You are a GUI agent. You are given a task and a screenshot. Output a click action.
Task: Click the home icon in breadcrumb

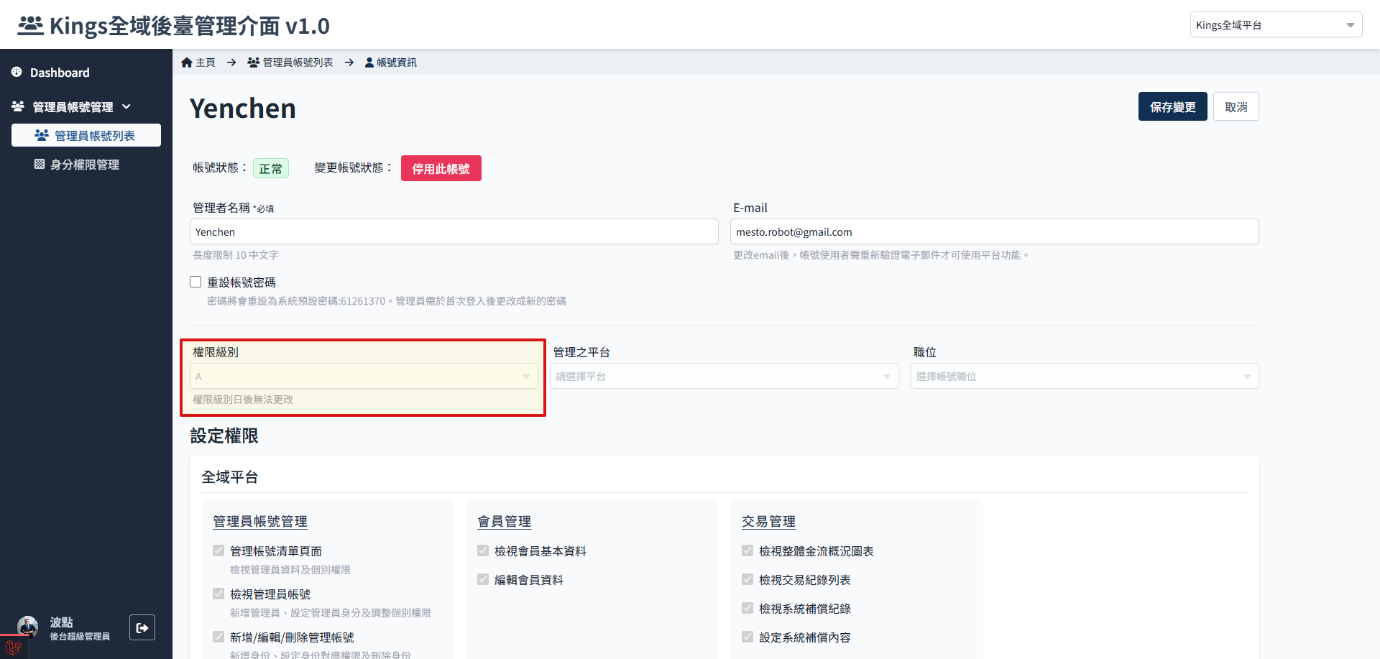(187, 63)
